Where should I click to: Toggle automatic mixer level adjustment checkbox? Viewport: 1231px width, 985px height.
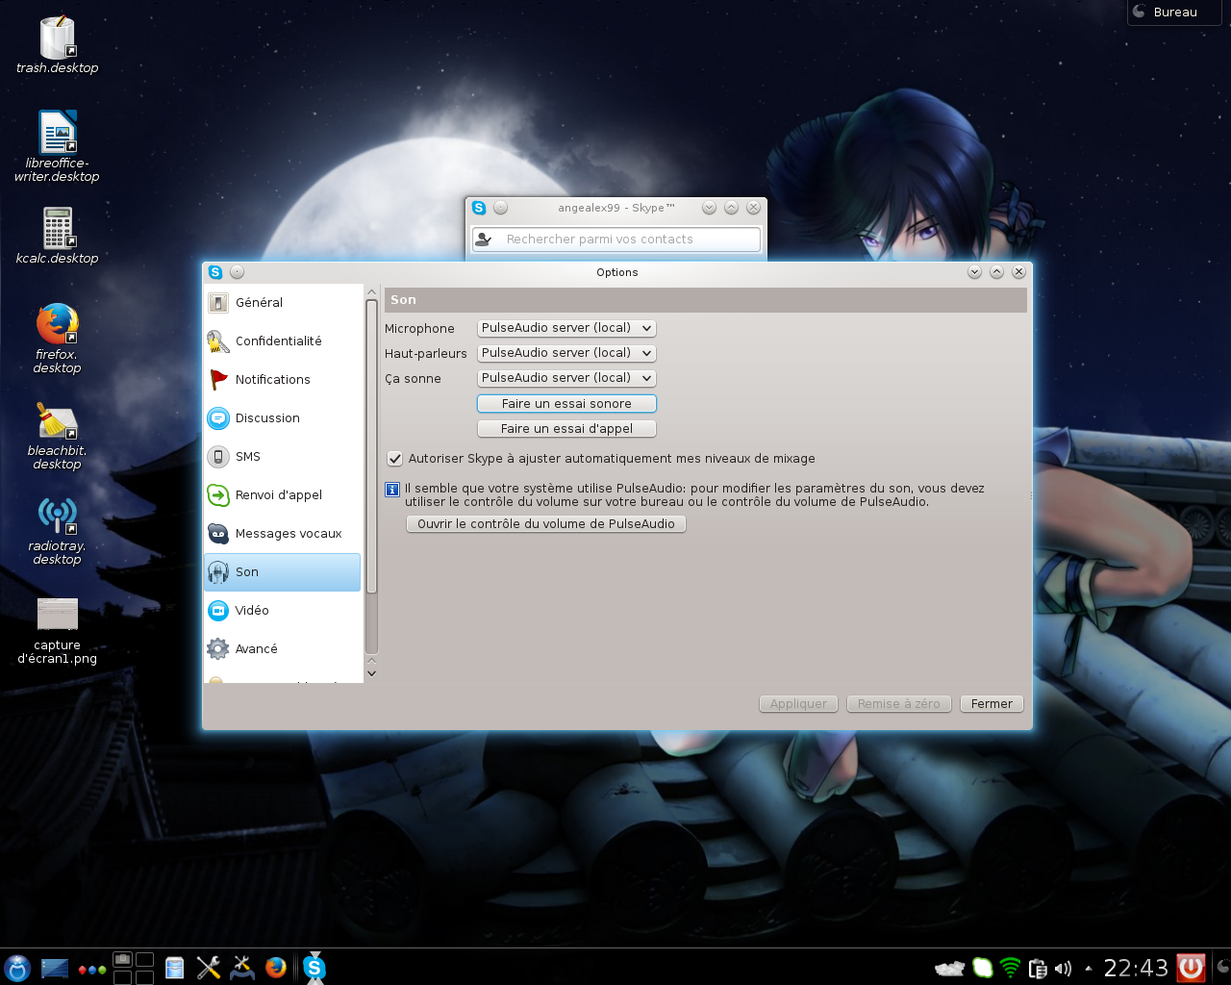pyautogui.click(x=394, y=459)
